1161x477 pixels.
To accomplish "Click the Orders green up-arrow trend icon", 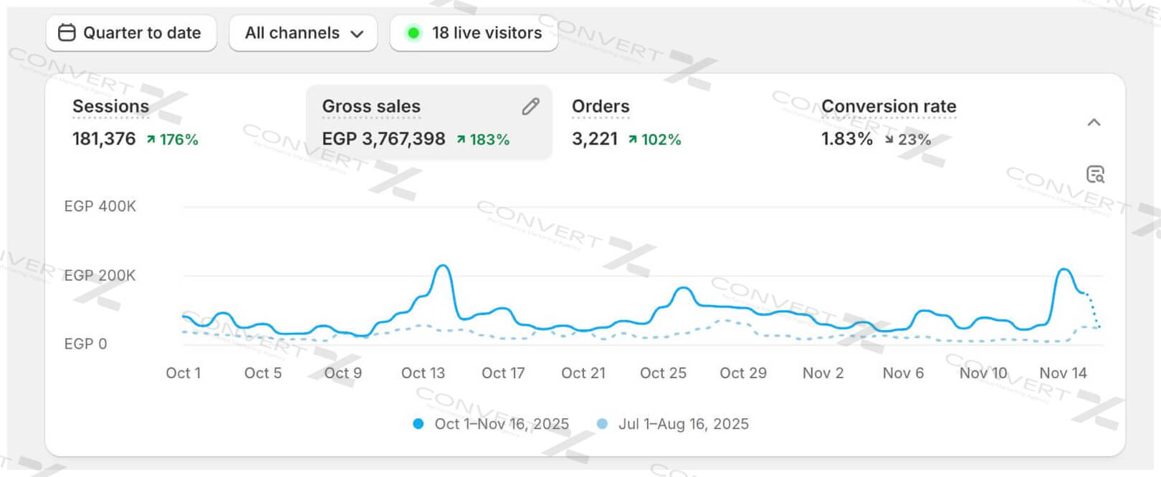I will point(633,140).
